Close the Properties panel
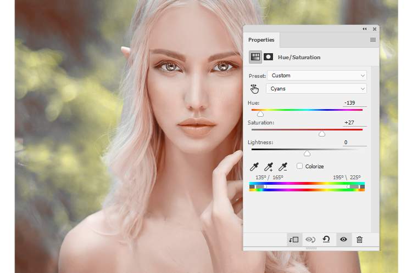 coord(375,29)
